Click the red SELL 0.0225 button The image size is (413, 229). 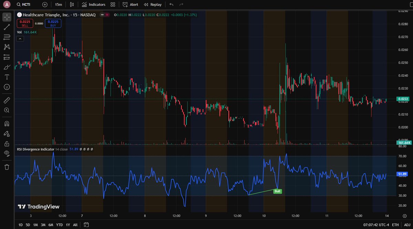tap(25, 23)
